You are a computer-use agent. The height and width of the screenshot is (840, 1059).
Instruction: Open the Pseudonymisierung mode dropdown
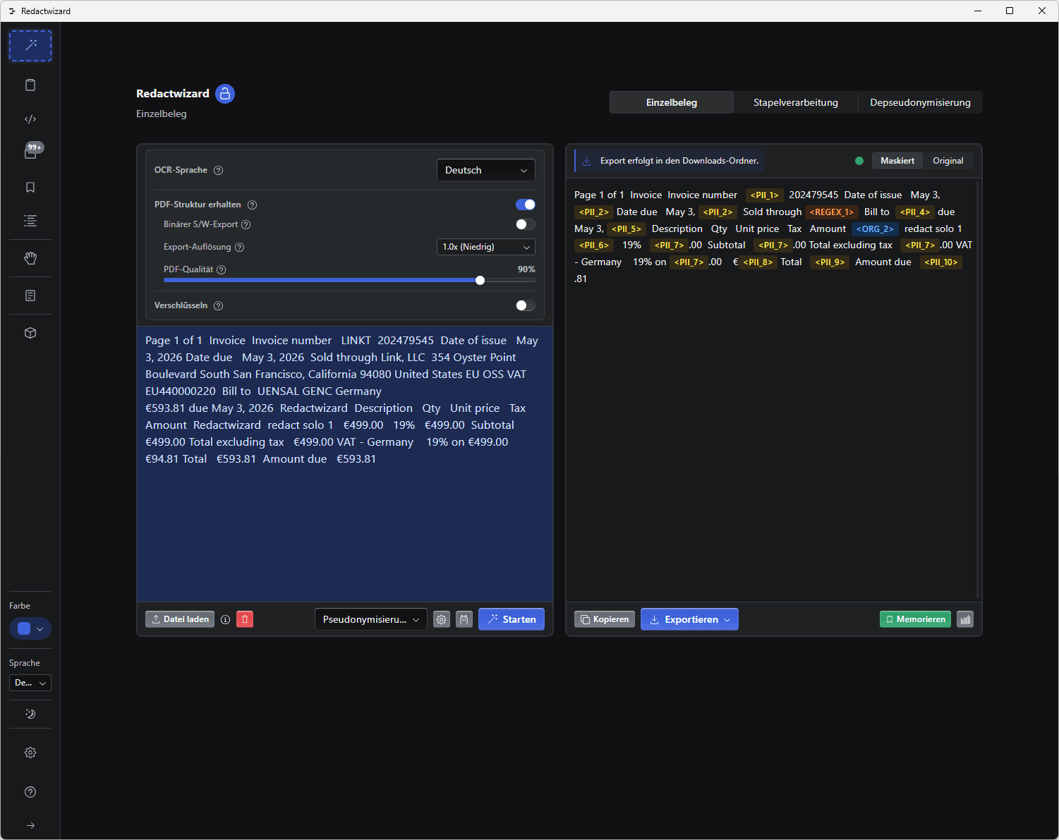click(371, 619)
